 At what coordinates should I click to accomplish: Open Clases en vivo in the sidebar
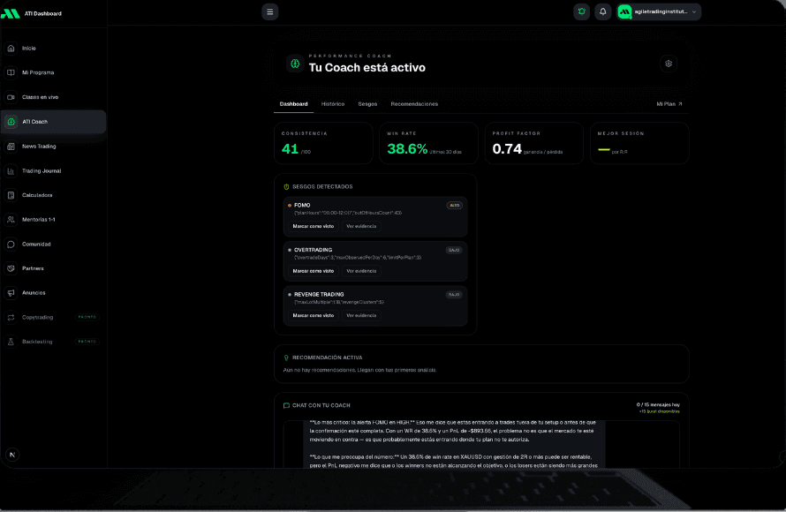54,97
